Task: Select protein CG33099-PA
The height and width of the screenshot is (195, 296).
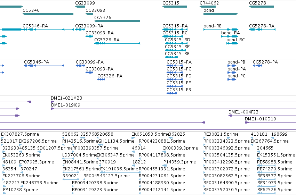Action: pos(80,66)
